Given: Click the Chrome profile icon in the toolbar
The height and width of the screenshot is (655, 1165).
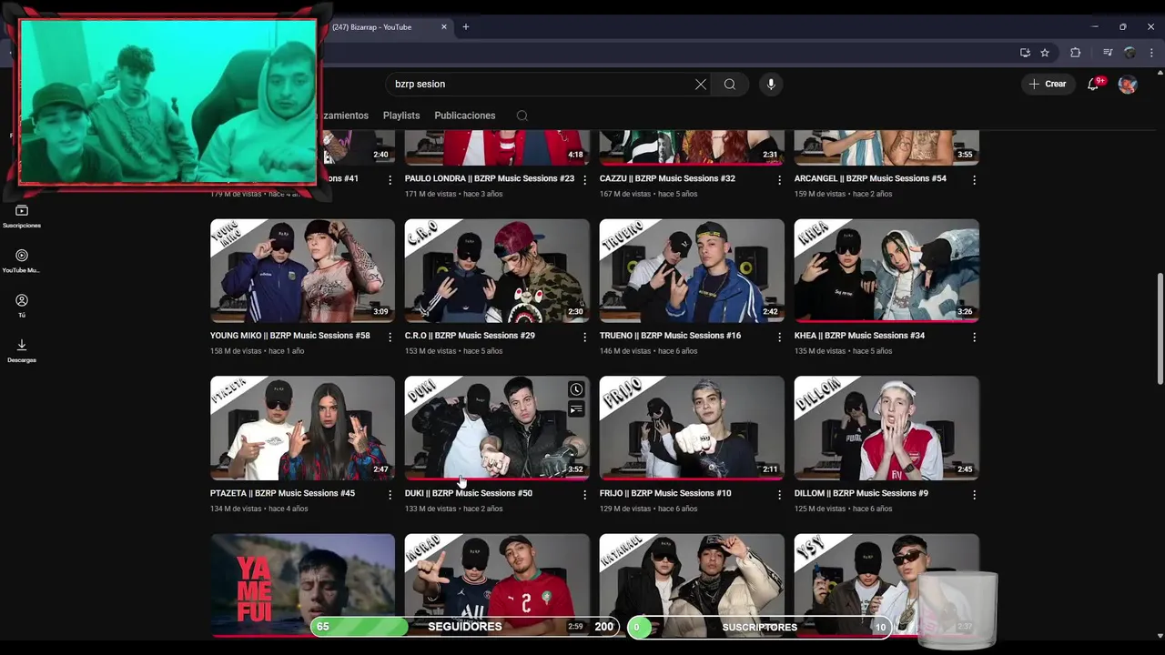Looking at the screenshot, I should click(x=1130, y=53).
